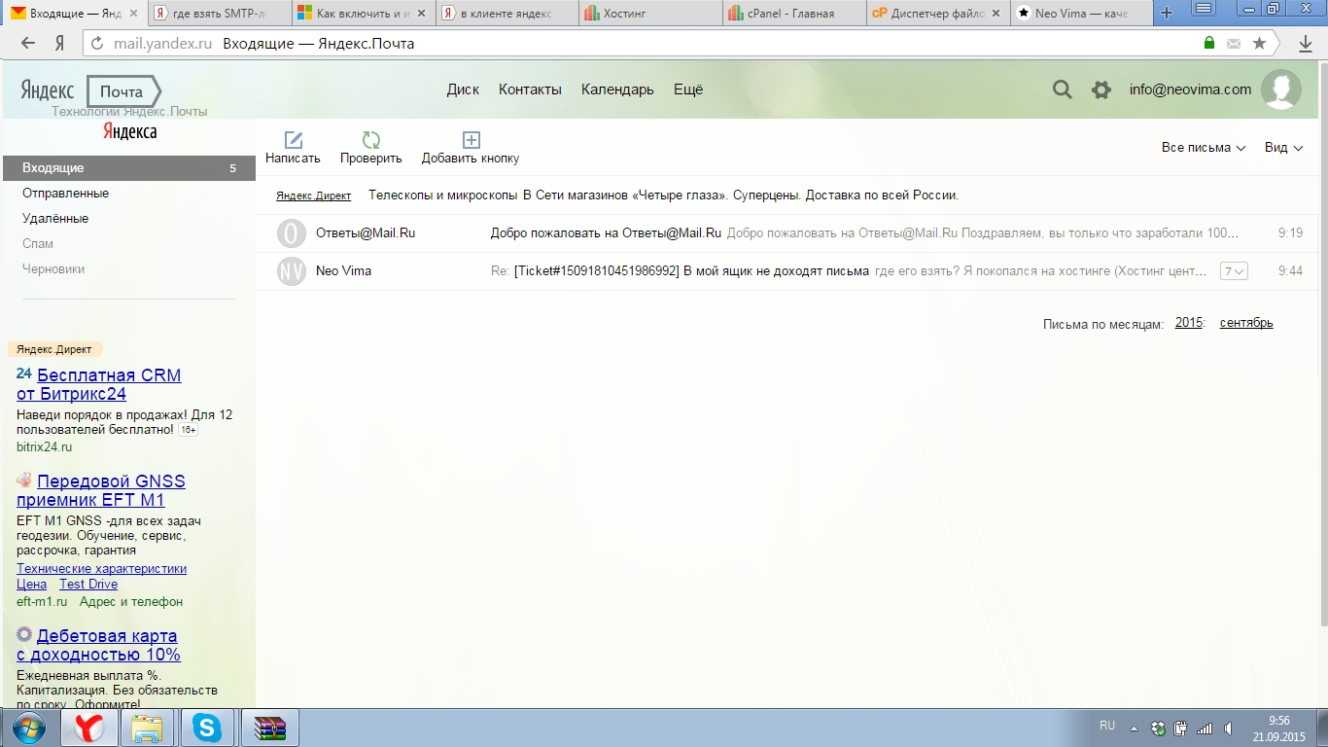Click the Ответы@Mail.Ru sender avatar

point(292,233)
